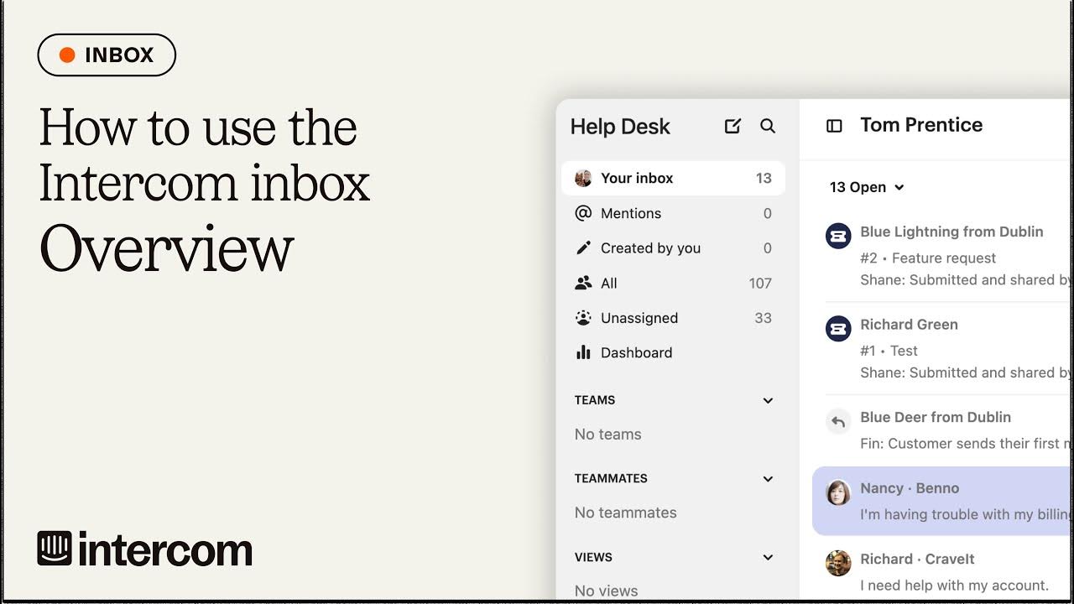The width and height of the screenshot is (1074, 604).
Task: Click the VIEWS section label
Action: coord(593,557)
